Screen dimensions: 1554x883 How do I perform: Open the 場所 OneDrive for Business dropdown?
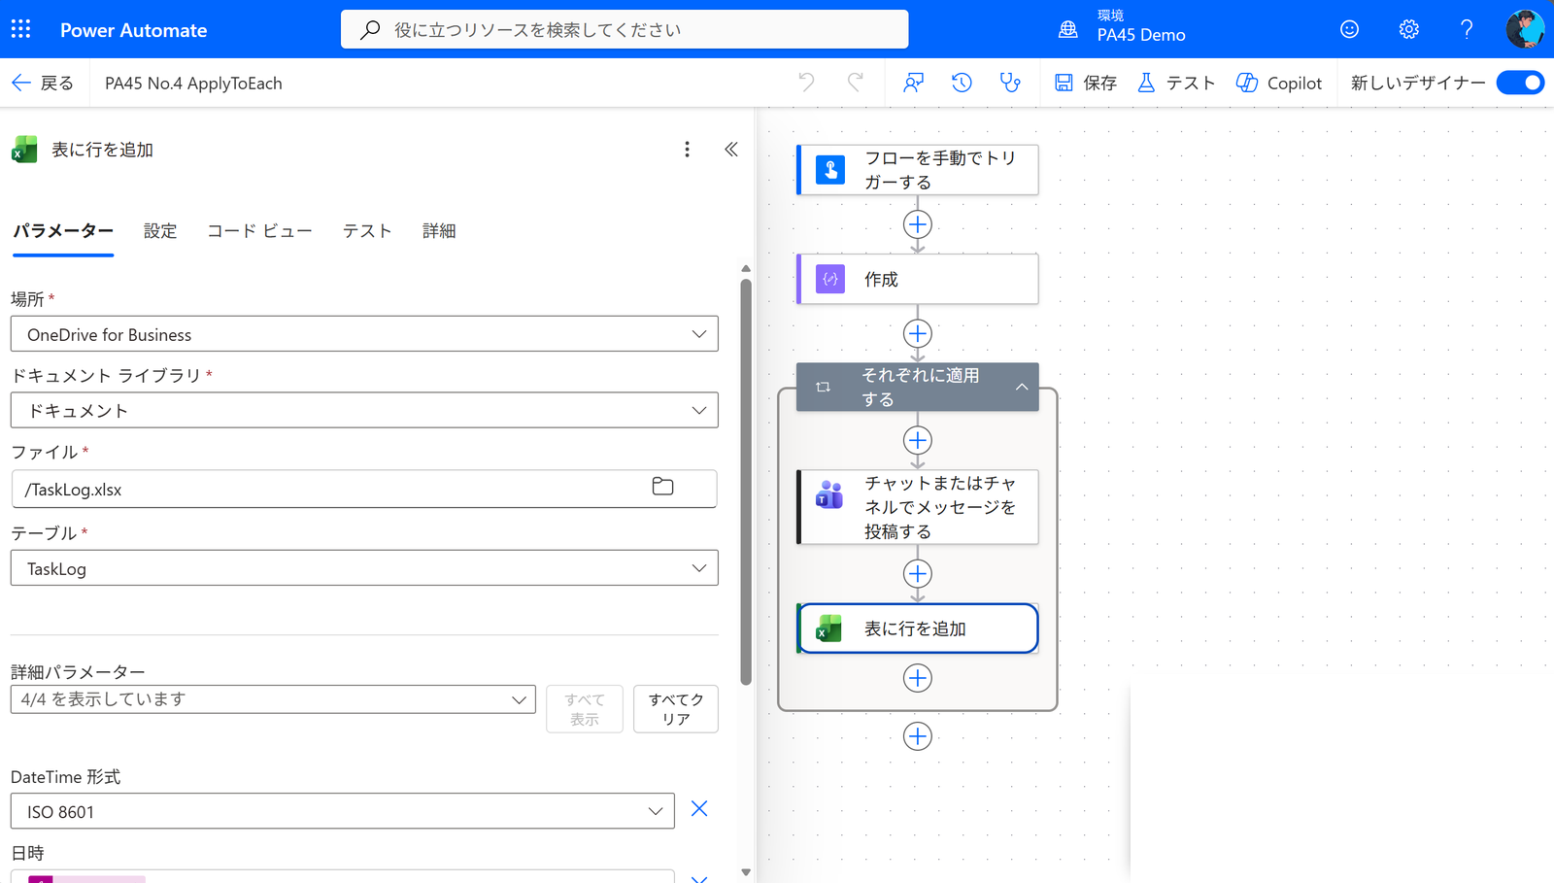point(364,334)
